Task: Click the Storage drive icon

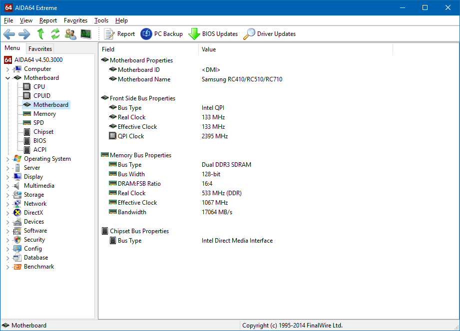Action: (x=17, y=195)
